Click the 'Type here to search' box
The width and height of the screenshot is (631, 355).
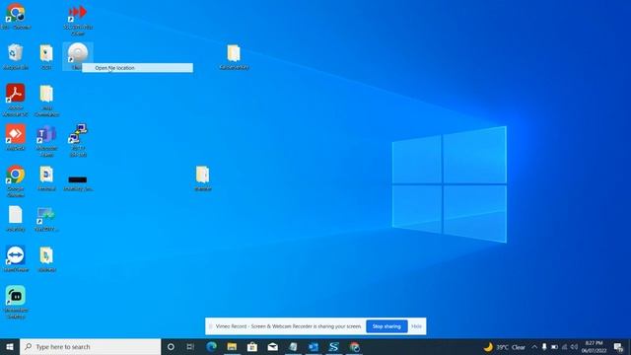(x=90, y=347)
